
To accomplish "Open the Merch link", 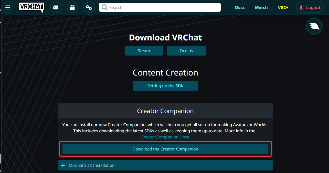I will [261, 7].
